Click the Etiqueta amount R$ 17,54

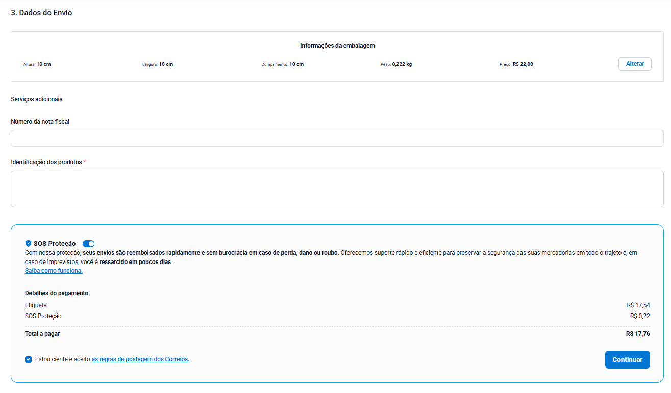(x=638, y=305)
